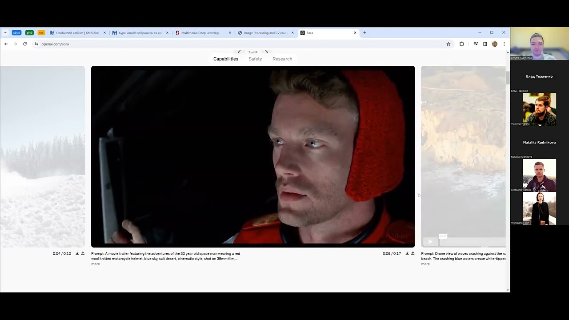Play the space man video in the center

tap(253, 156)
